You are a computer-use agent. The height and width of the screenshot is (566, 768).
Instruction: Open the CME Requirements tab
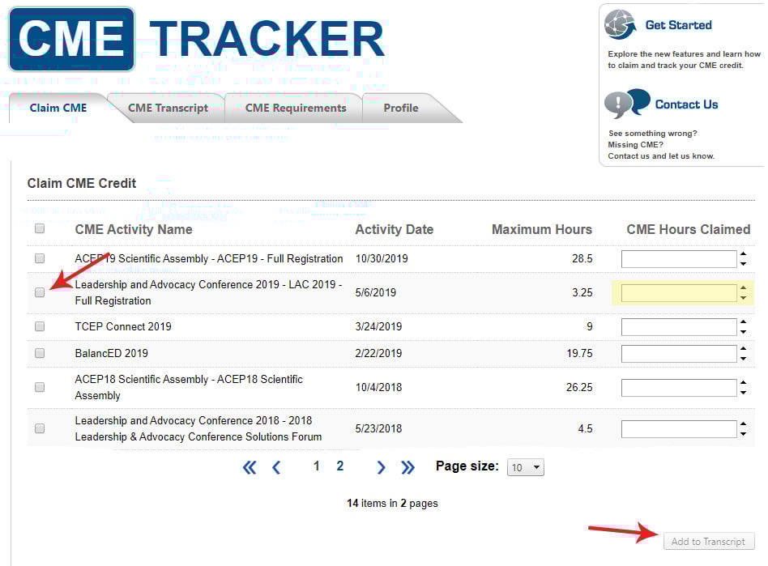click(x=295, y=108)
